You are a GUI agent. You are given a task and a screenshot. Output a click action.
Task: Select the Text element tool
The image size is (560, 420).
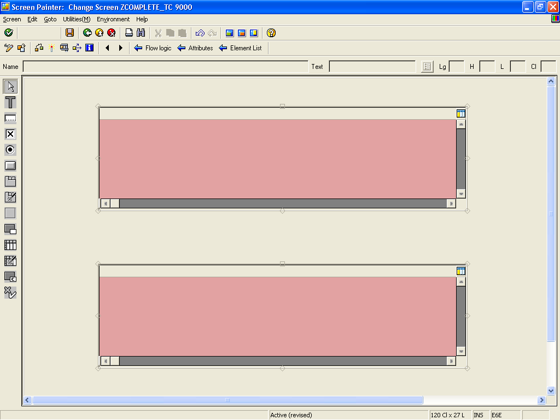point(9,102)
